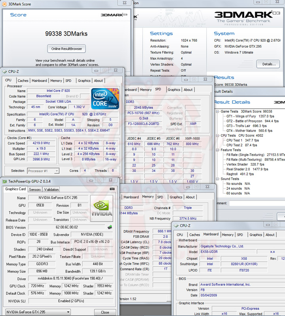Close the CPU-Z Memory window
Viewport: 285px width, 316px height.
click(207, 187)
